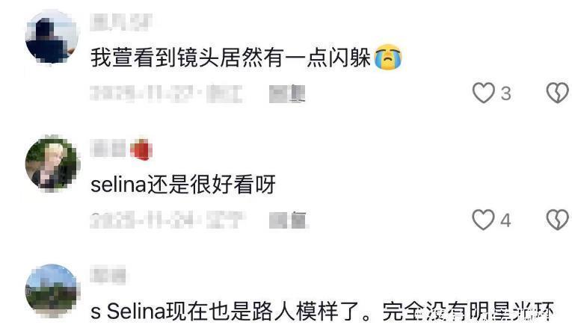Select the comment text '我萱看到镜头居然有一点闪躲'
Image resolution: width=572 pixels, height=328 pixels.
[230, 58]
